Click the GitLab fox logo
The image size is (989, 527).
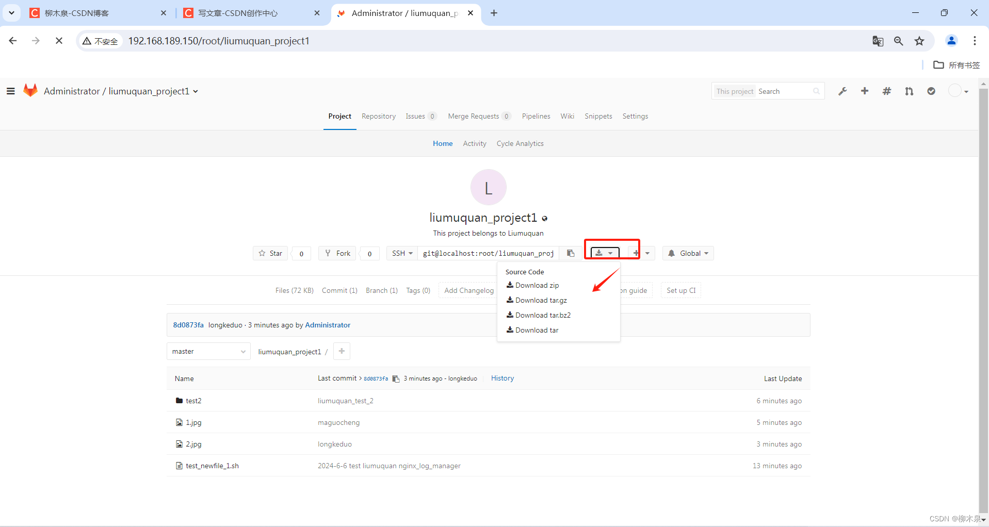(30, 91)
